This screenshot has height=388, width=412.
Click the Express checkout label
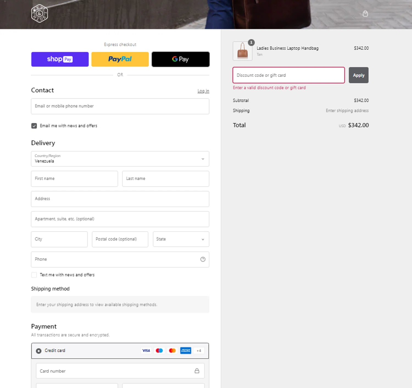point(120,44)
